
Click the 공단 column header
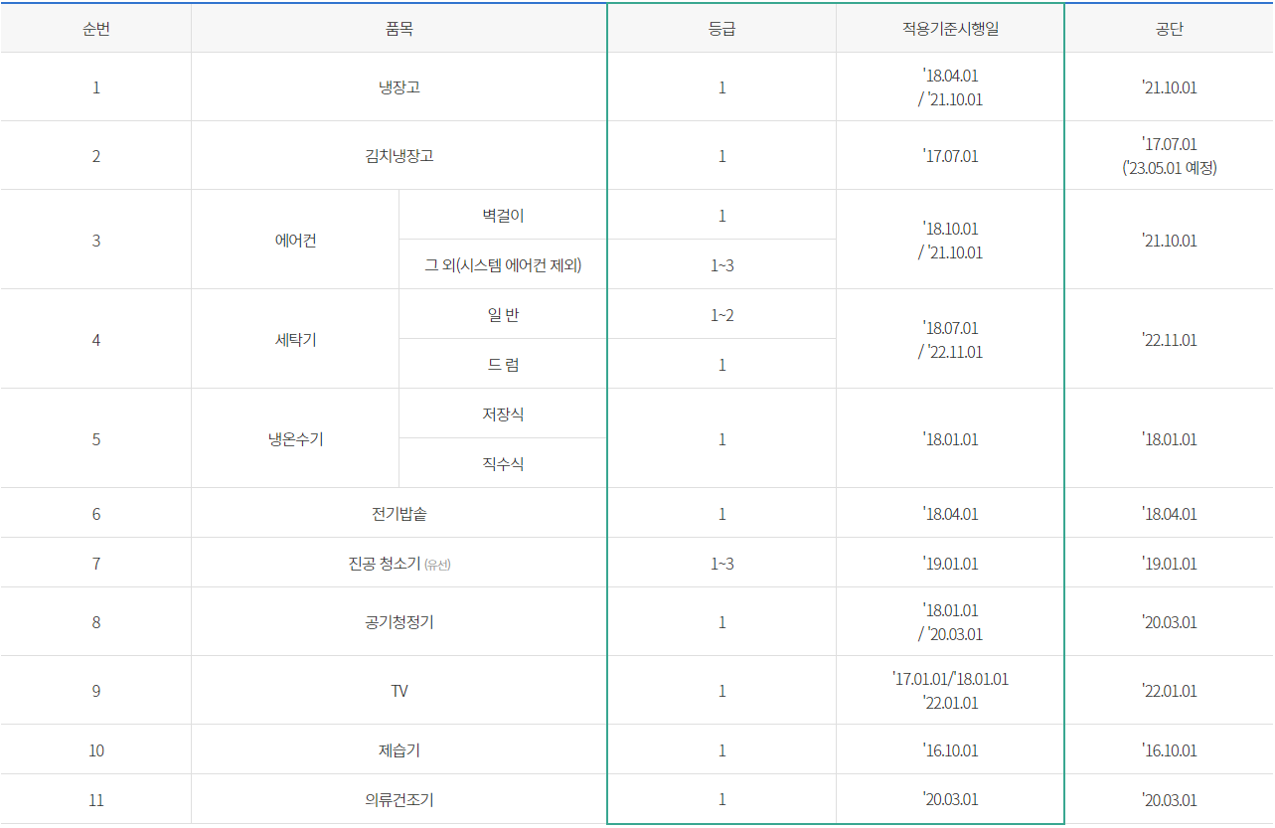(1169, 28)
